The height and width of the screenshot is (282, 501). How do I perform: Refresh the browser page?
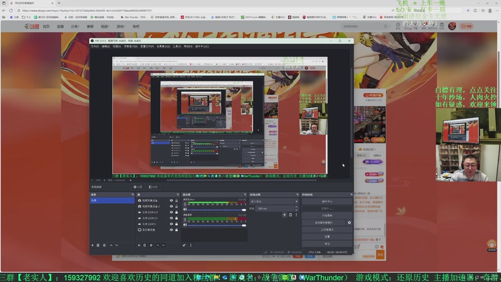(x=11, y=11)
